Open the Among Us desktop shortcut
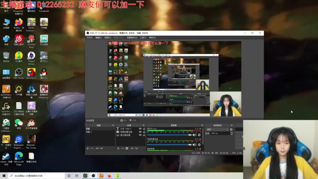Screen dimensions: 318x179 tap(31, 74)
